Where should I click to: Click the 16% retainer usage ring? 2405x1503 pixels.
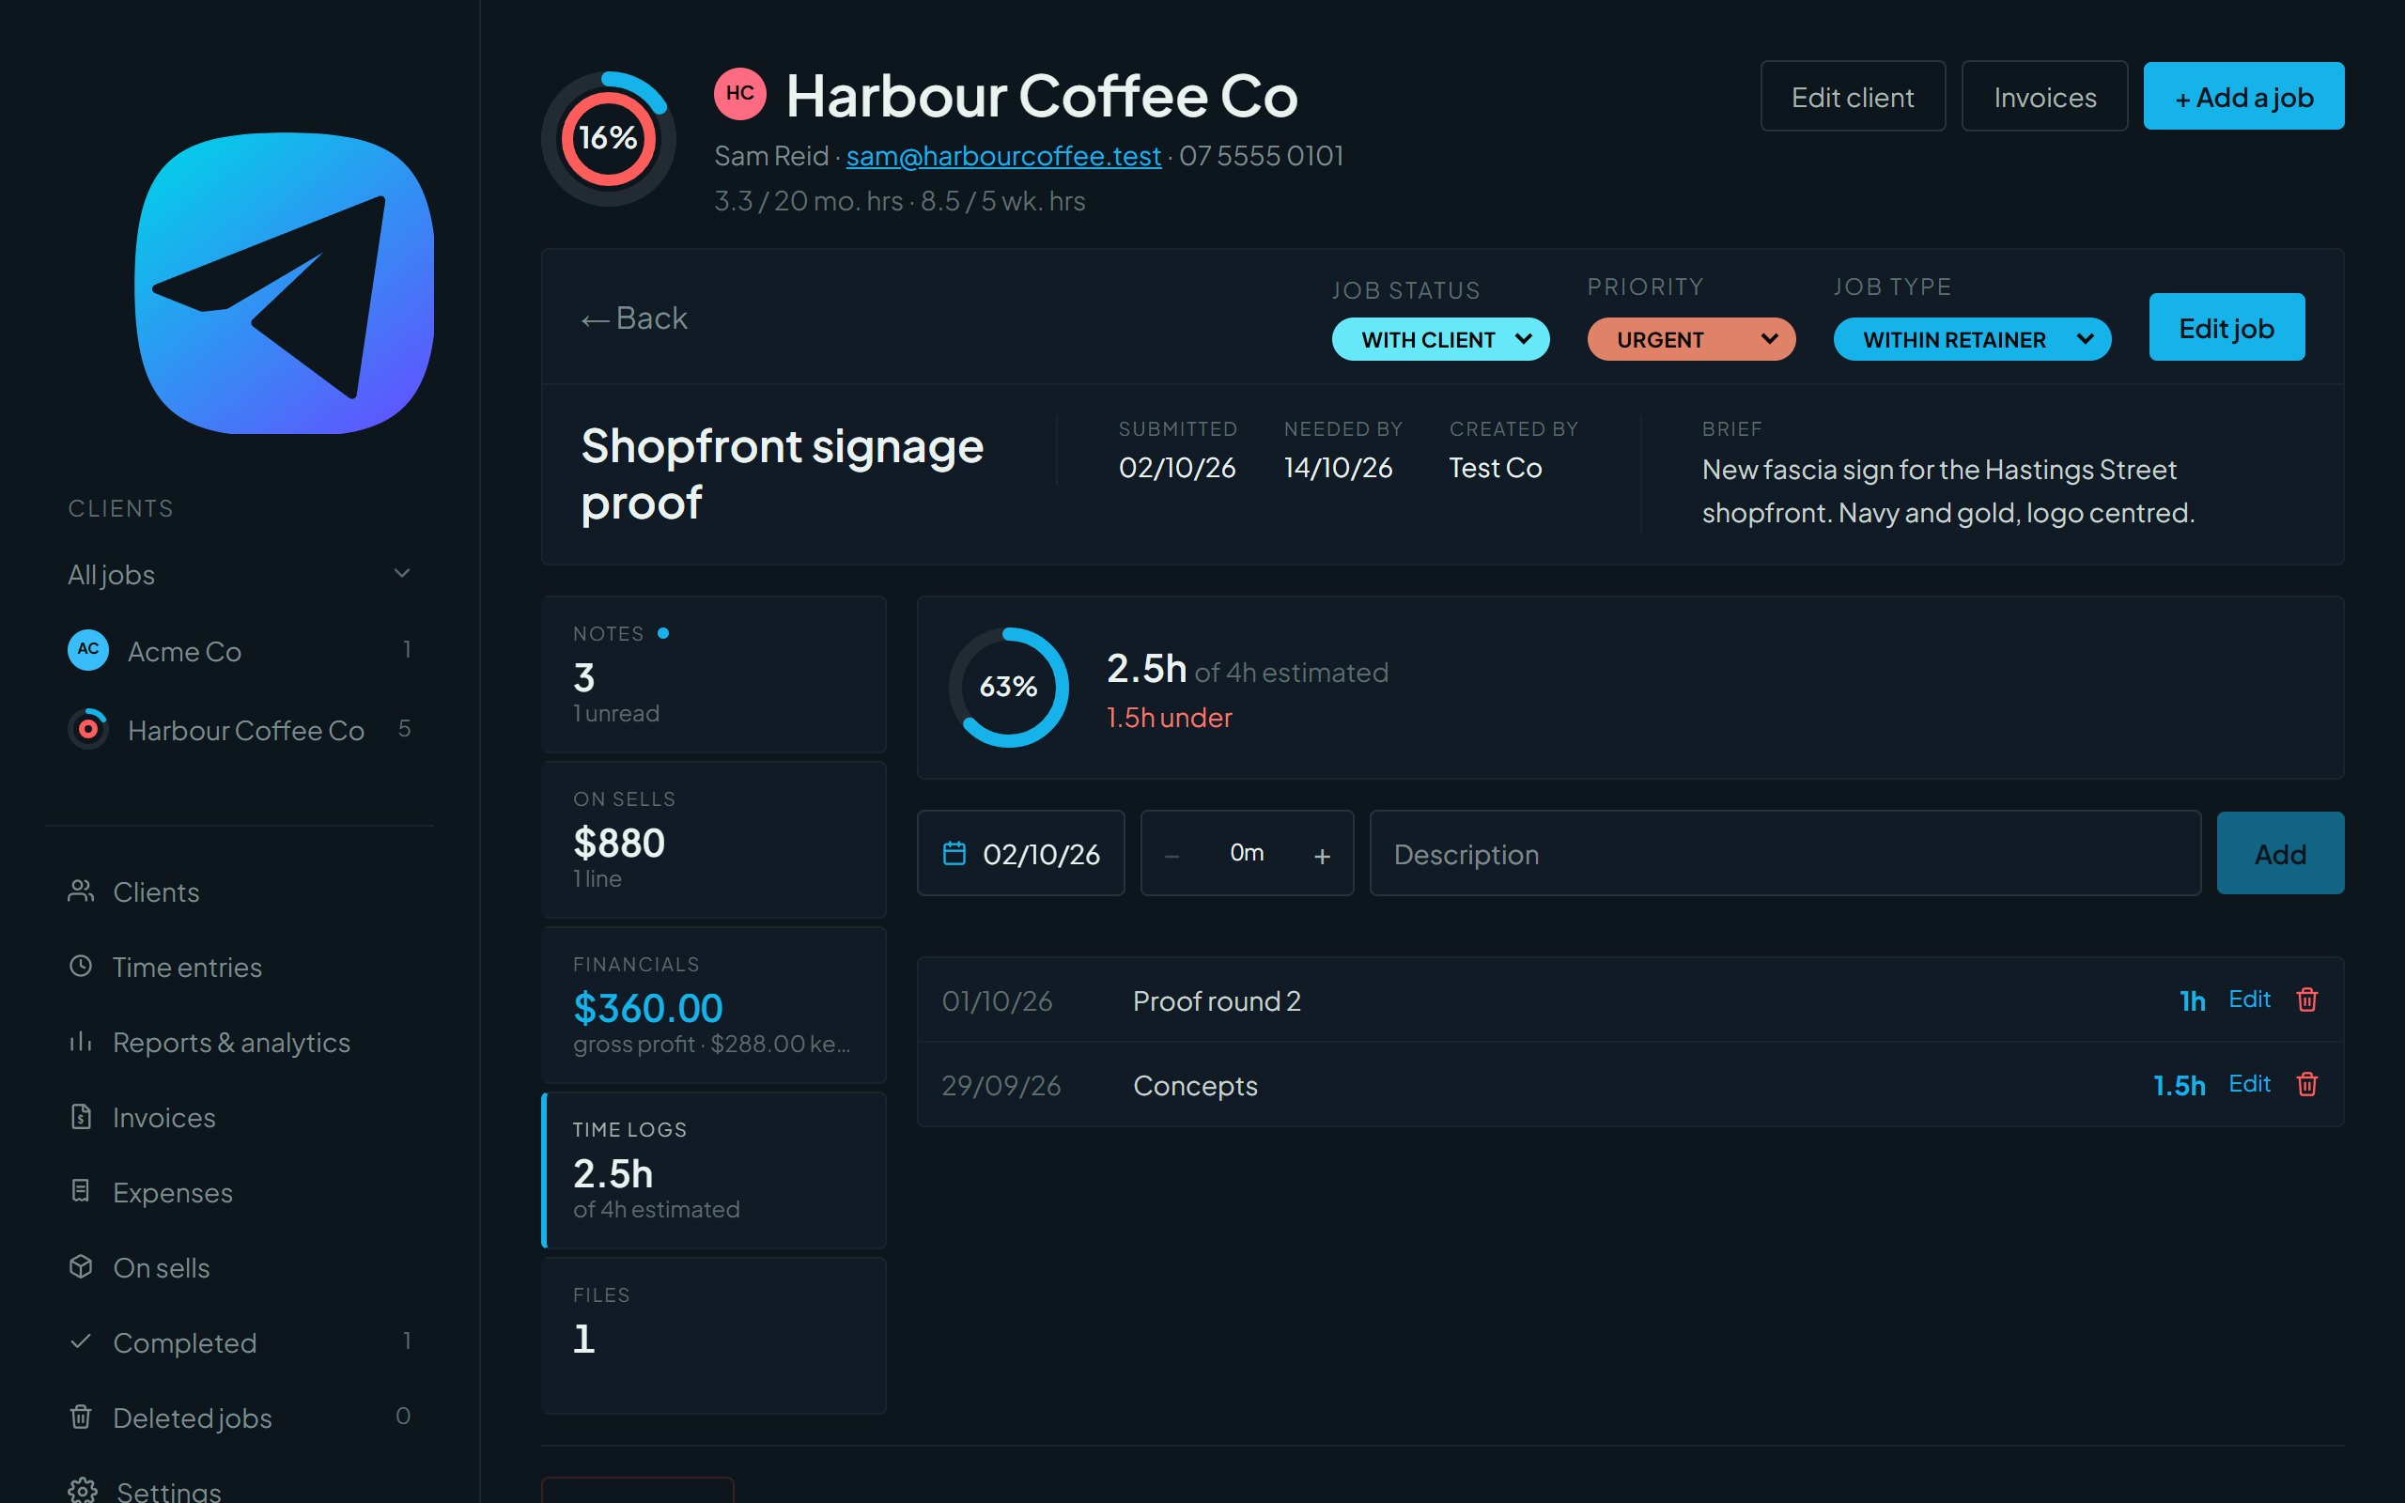pyautogui.click(x=608, y=138)
